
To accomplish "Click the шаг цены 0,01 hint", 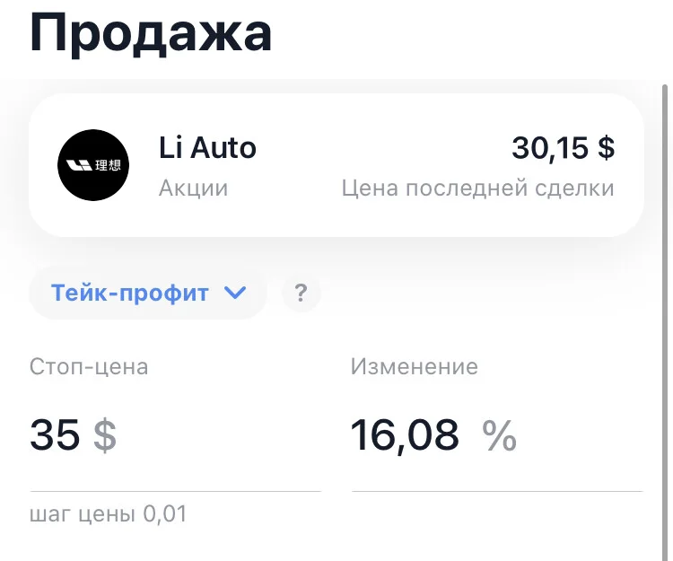I will tap(109, 513).
